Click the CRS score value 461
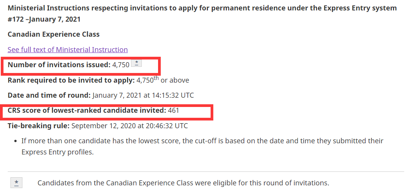 point(174,111)
